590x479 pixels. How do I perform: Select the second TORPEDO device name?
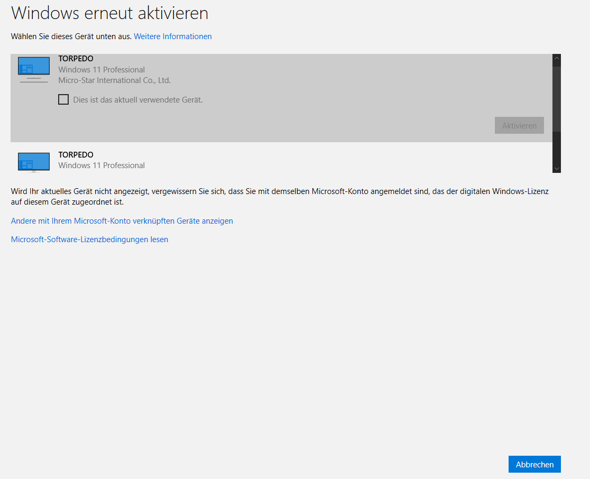click(76, 155)
